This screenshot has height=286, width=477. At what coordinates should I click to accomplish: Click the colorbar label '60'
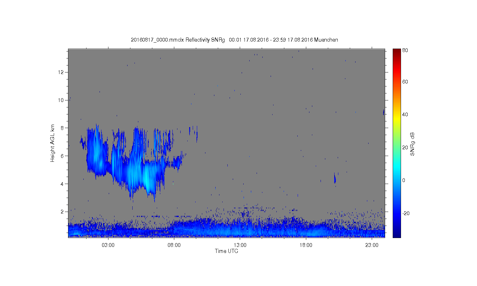click(x=405, y=82)
